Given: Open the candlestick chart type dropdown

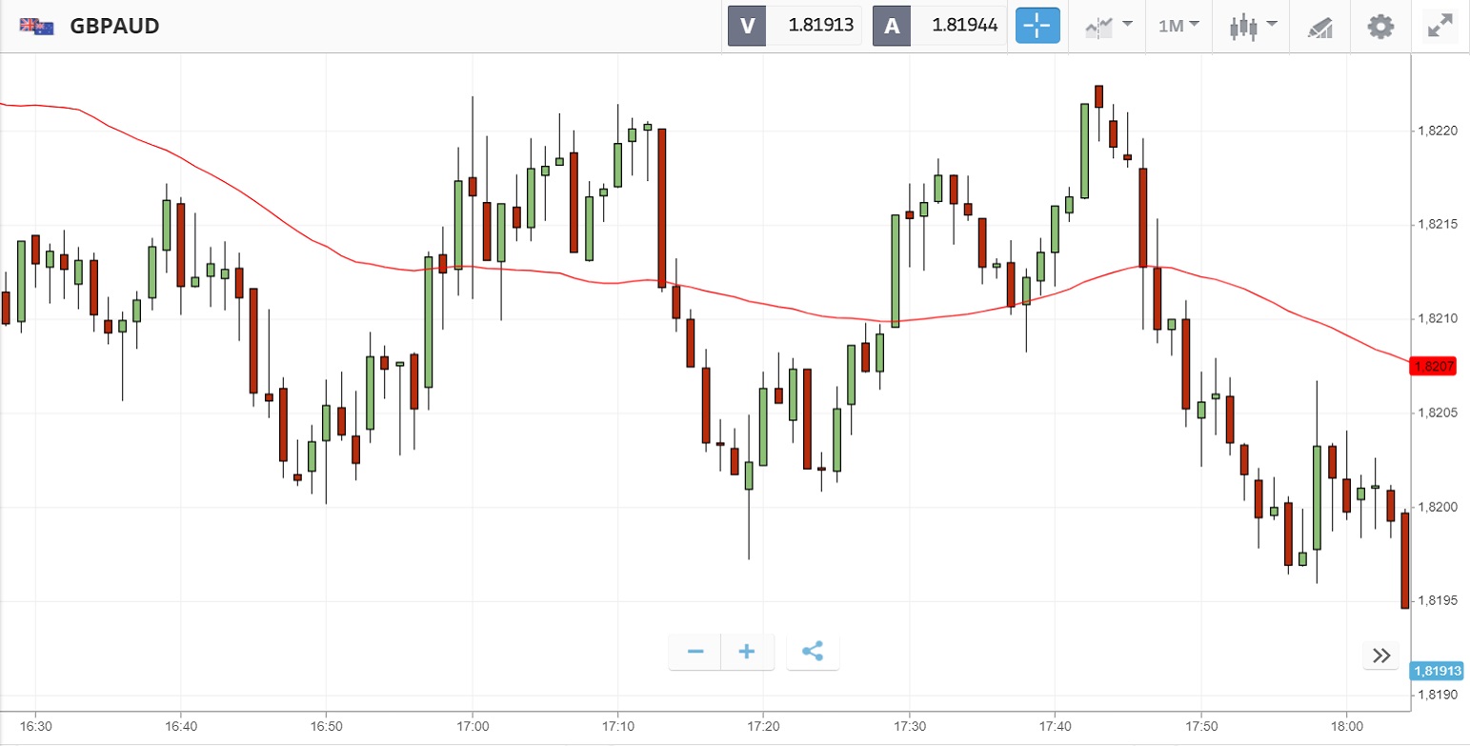Looking at the screenshot, I should (1253, 26).
